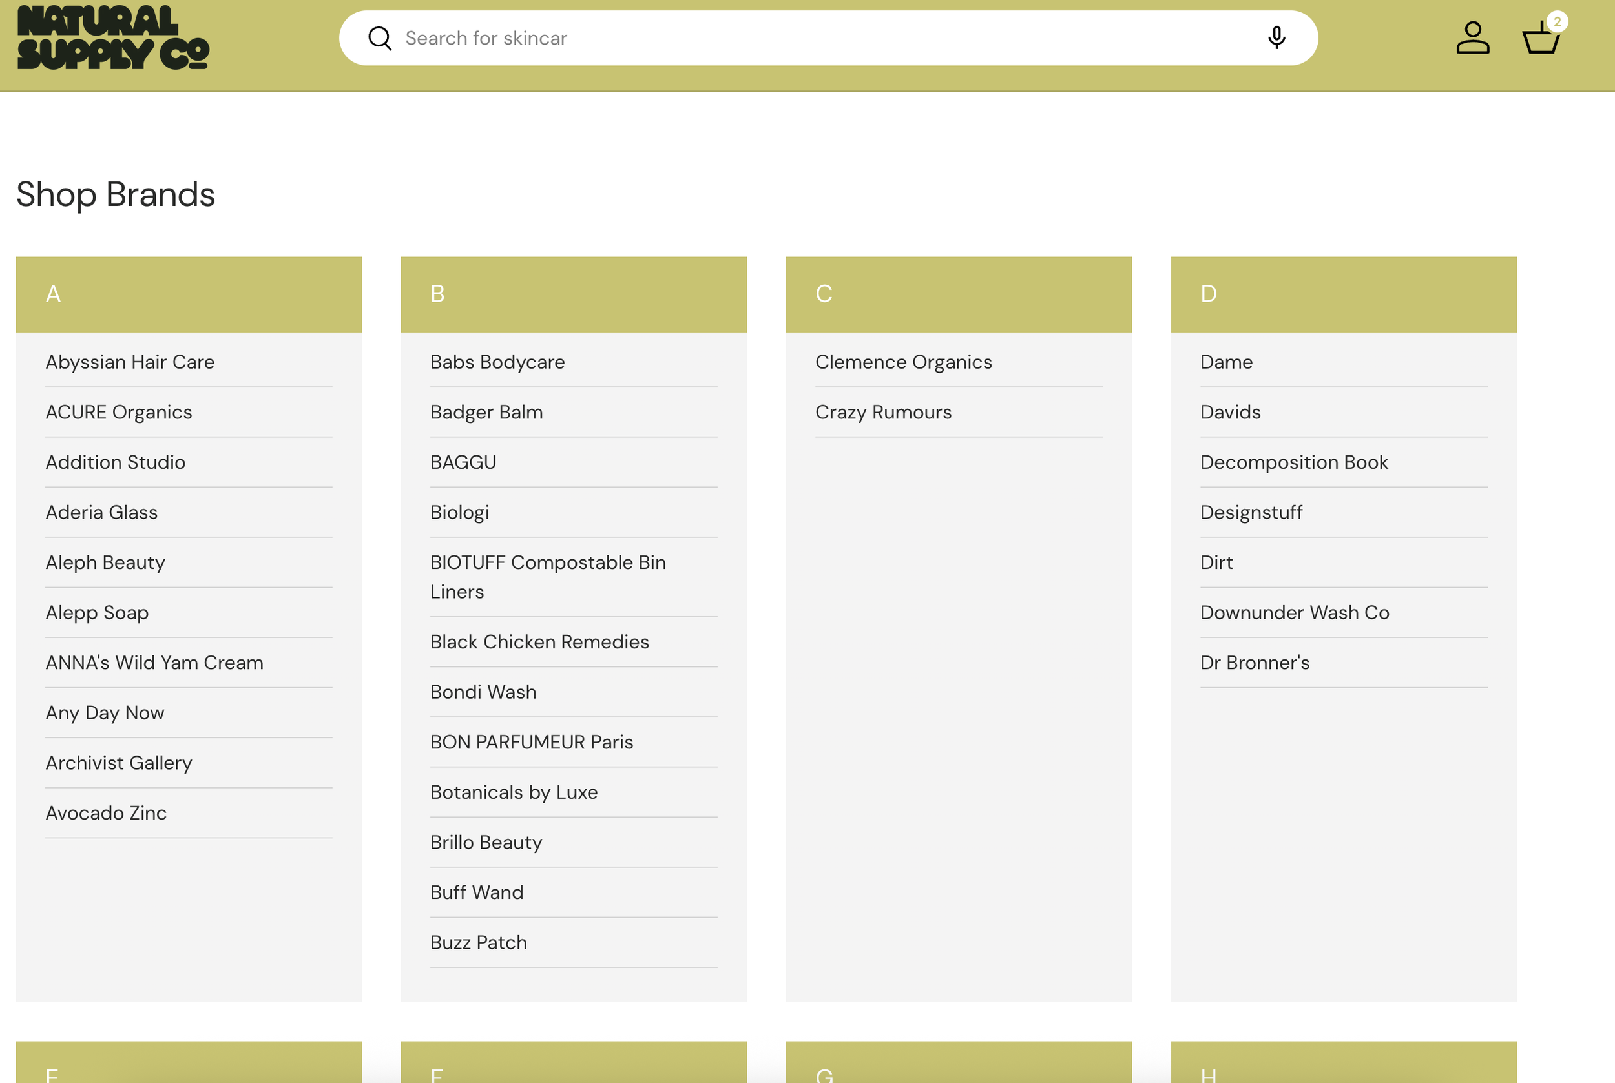Screen dimensions: 1615x1083
Task: Open Alepp Soap brand link
Action: point(97,613)
